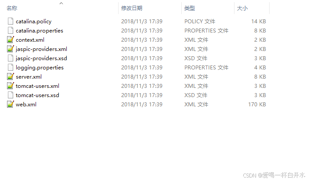Click the logging.properties file icon
The width and height of the screenshot is (310, 181).
[x=11, y=68]
